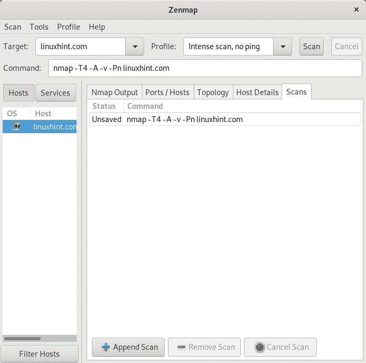Click the Remove Scan button
The width and height of the screenshot is (366, 363).
click(x=204, y=347)
